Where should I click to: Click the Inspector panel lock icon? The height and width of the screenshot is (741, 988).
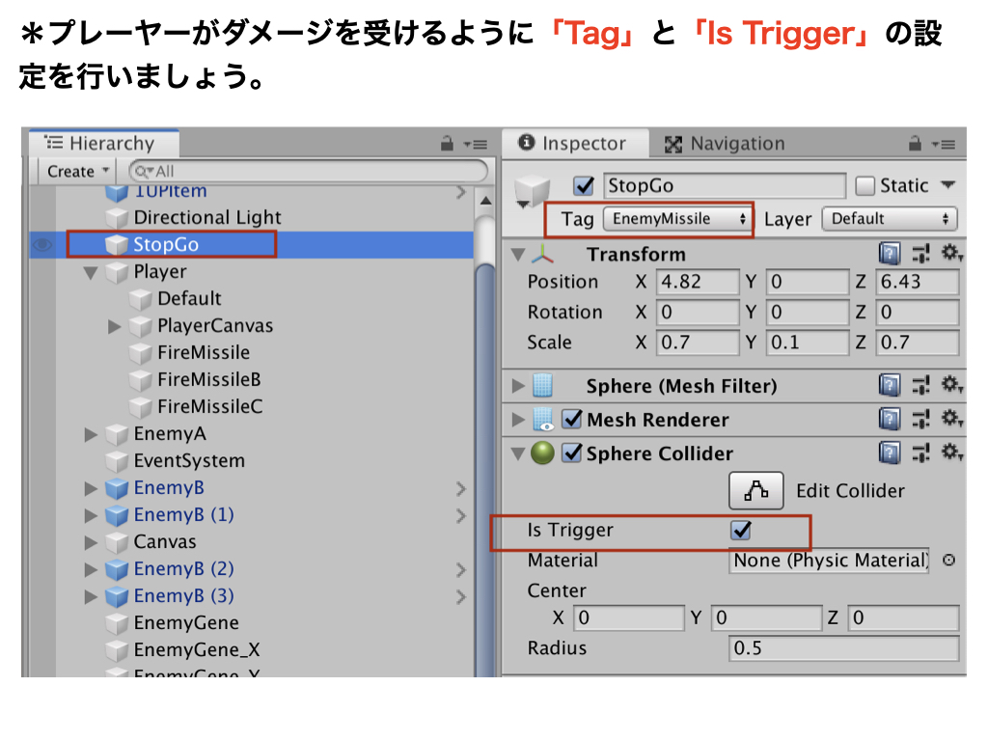915,144
